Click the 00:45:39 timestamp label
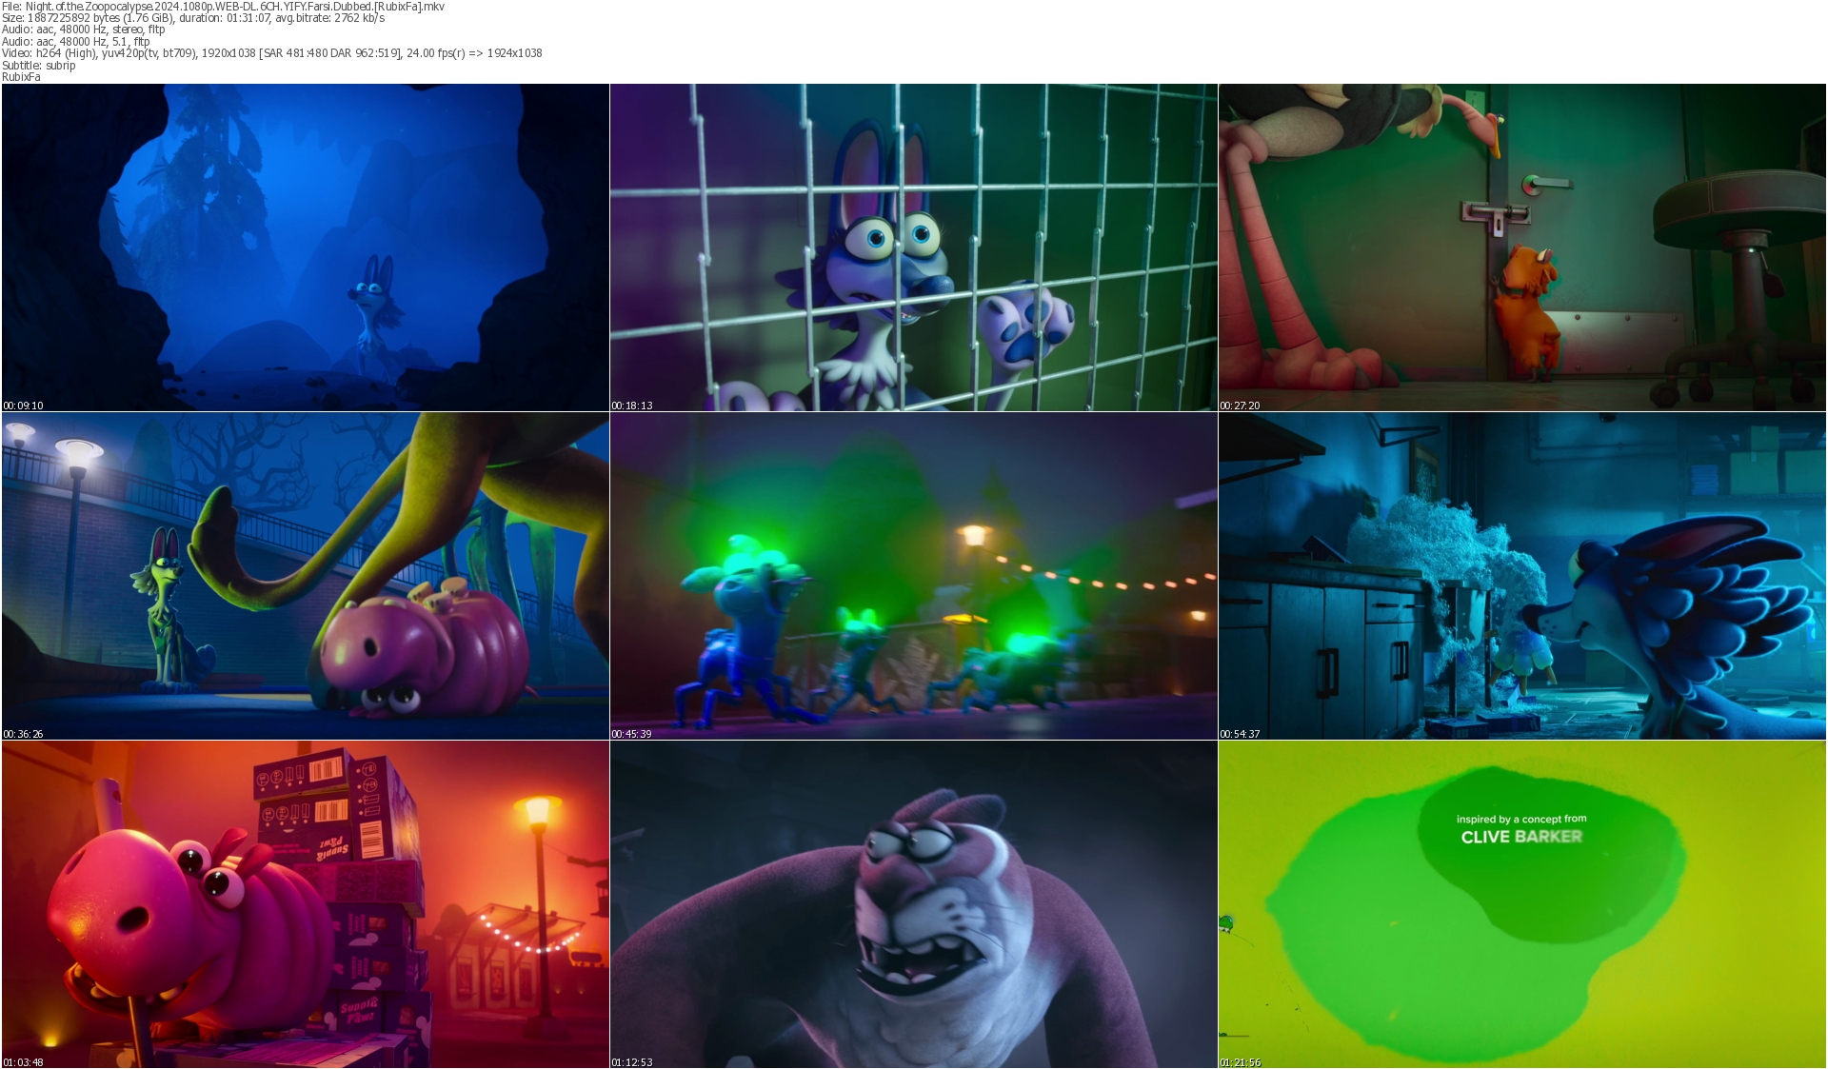 click(632, 734)
